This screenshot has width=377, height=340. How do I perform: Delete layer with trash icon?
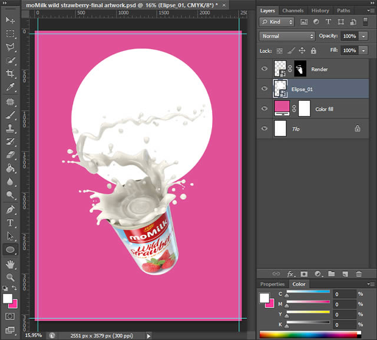pos(359,273)
